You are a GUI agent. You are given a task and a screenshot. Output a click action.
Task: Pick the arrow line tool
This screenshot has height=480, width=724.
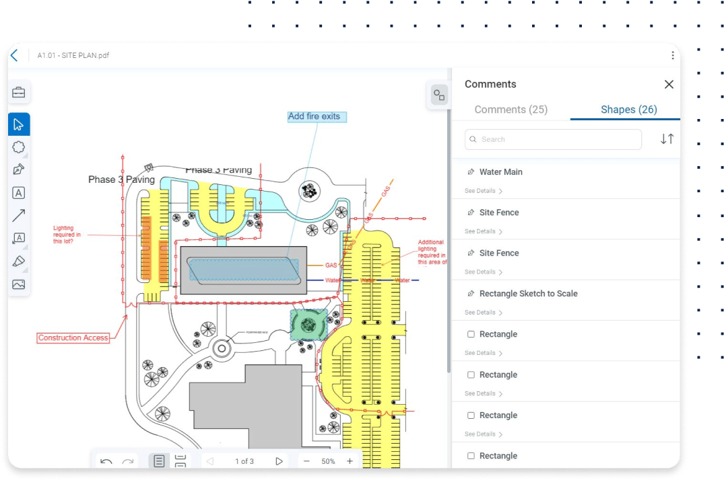[19, 215]
